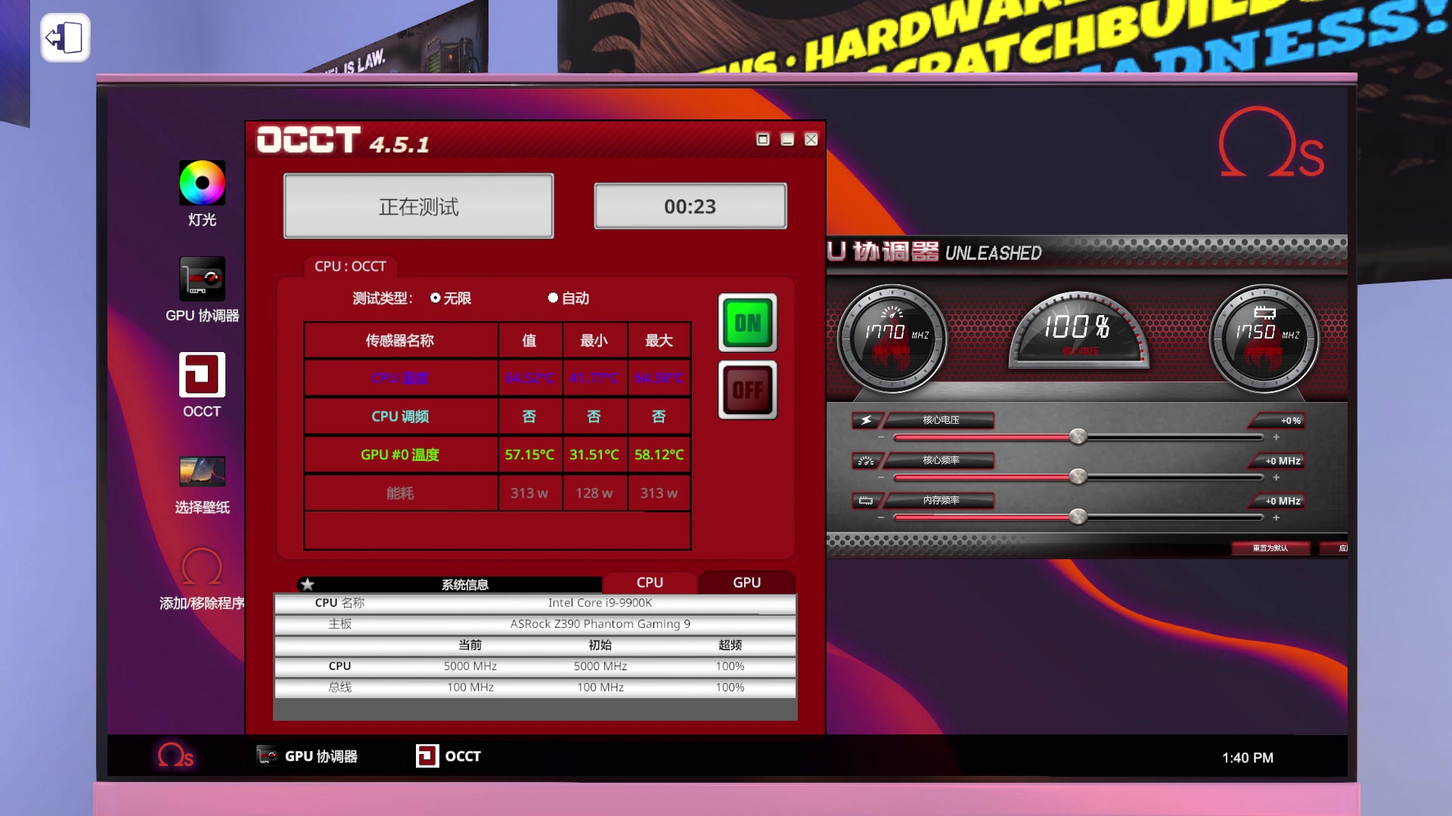Click the exit-computer icon in the top-left corner
The image size is (1452, 816).
(65, 38)
